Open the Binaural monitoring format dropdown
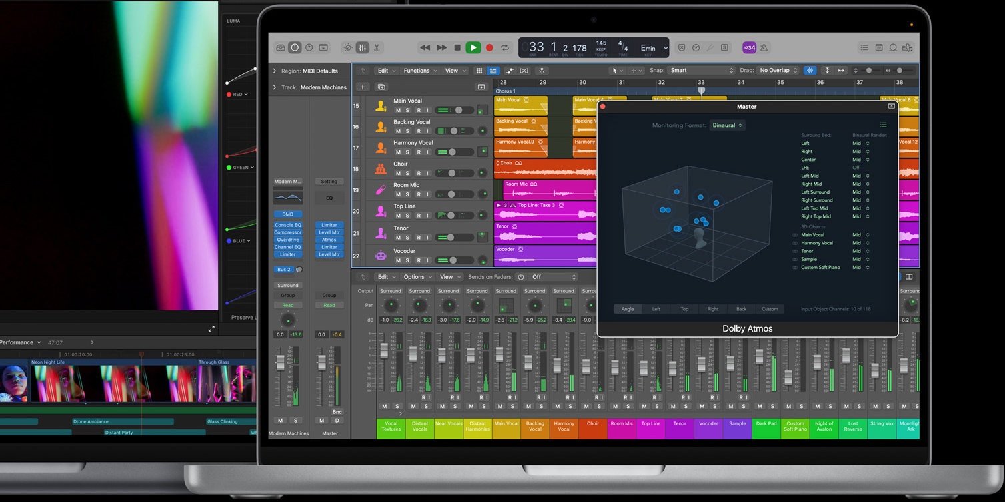 727,125
